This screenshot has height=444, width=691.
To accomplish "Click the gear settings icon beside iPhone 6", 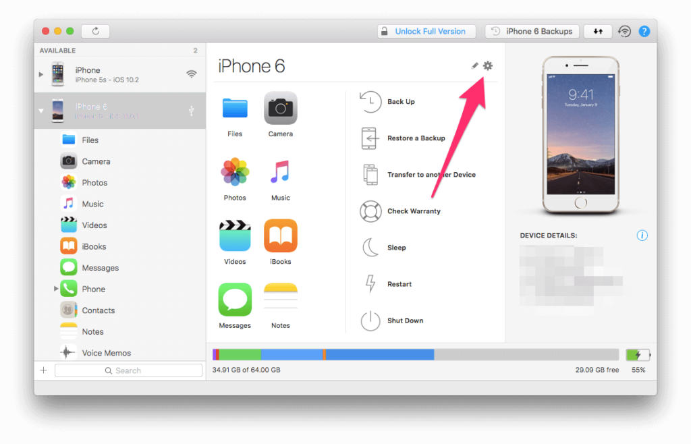I will (x=488, y=65).
